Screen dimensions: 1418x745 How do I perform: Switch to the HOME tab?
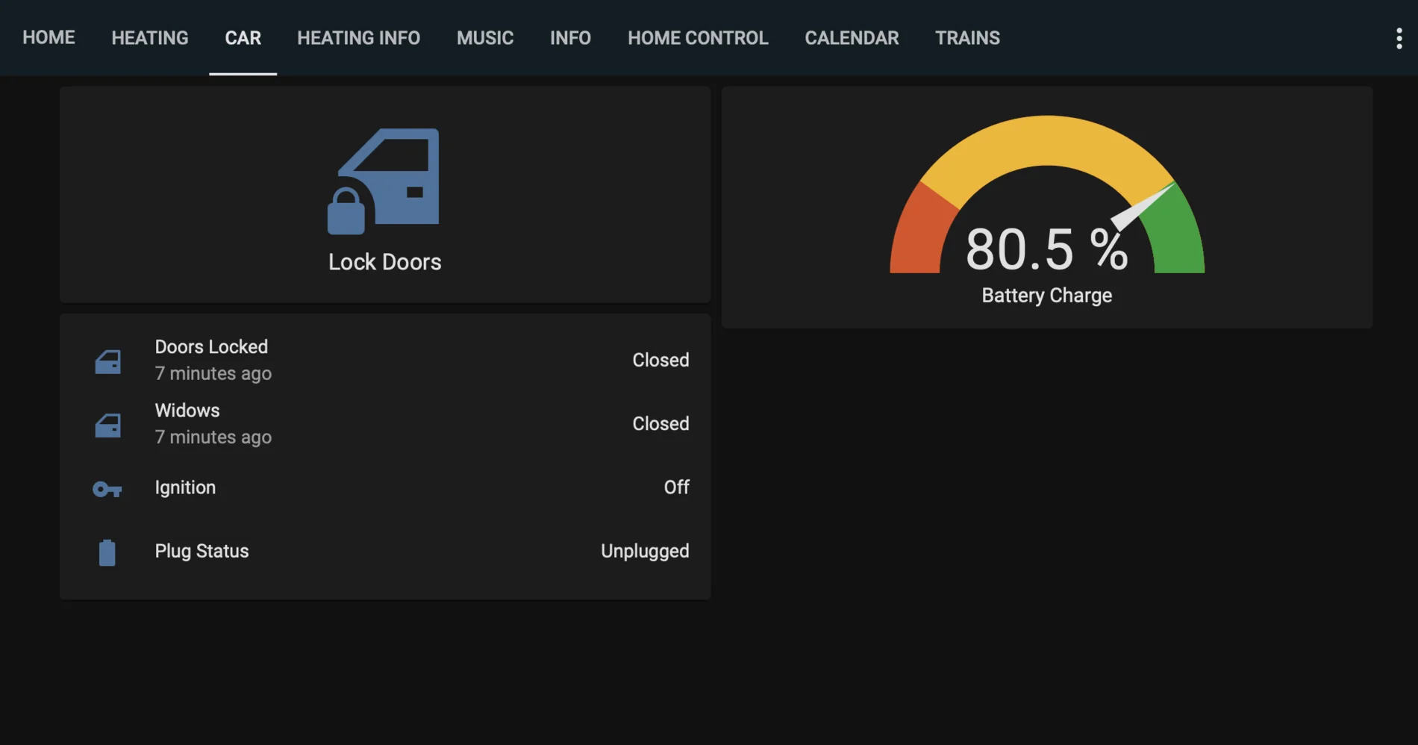tap(49, 38)
